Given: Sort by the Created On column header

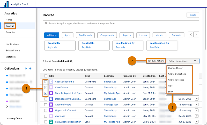Looking at the screenshot, I should (x=149, y=76).
